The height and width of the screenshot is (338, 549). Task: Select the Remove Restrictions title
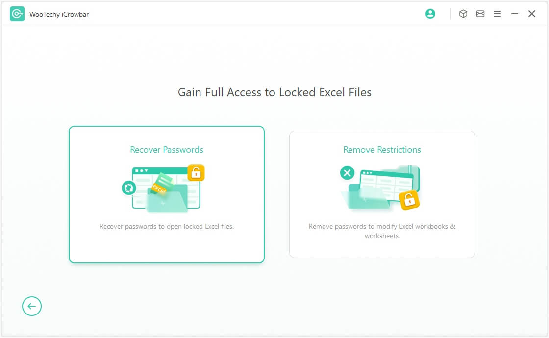click(x=382, y=150)
